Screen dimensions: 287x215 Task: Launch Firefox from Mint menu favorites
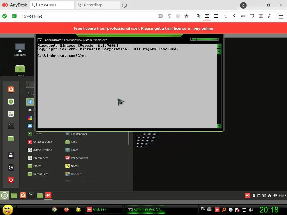11,89
